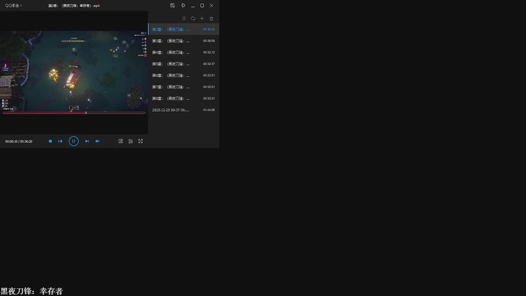Screen dimensions: 526x296
Task: Open the playlist sort list icon
Action: [x=184, y=18]
